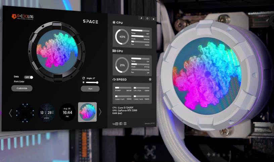Click the angle rotation icon
The width and height of the screenshot is (274, 162).
coord(83,78)
